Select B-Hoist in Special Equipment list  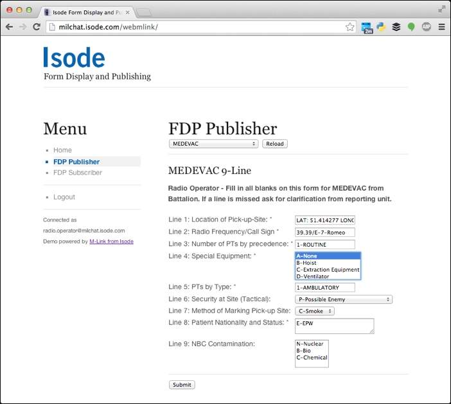click(x=306, y=263)
